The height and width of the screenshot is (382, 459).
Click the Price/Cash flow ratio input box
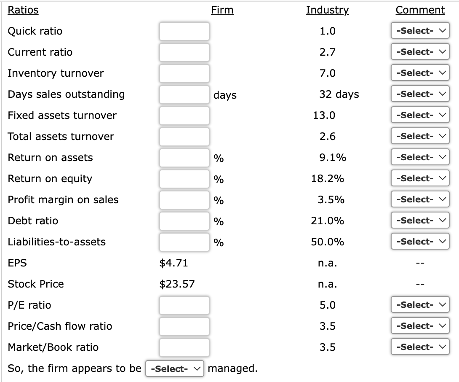pos(184,326)
